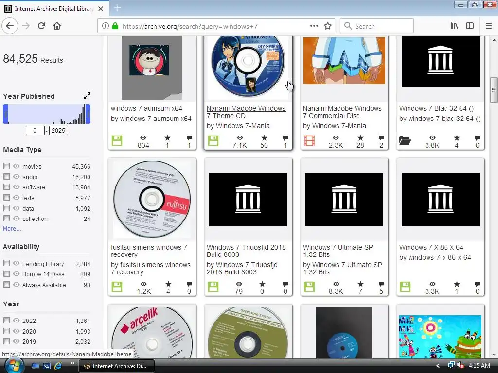The width and height of the screenshot is (498, 373).
Task: Click reviews bubble on Ultimate SP 1.32 card
Action: 381,284
